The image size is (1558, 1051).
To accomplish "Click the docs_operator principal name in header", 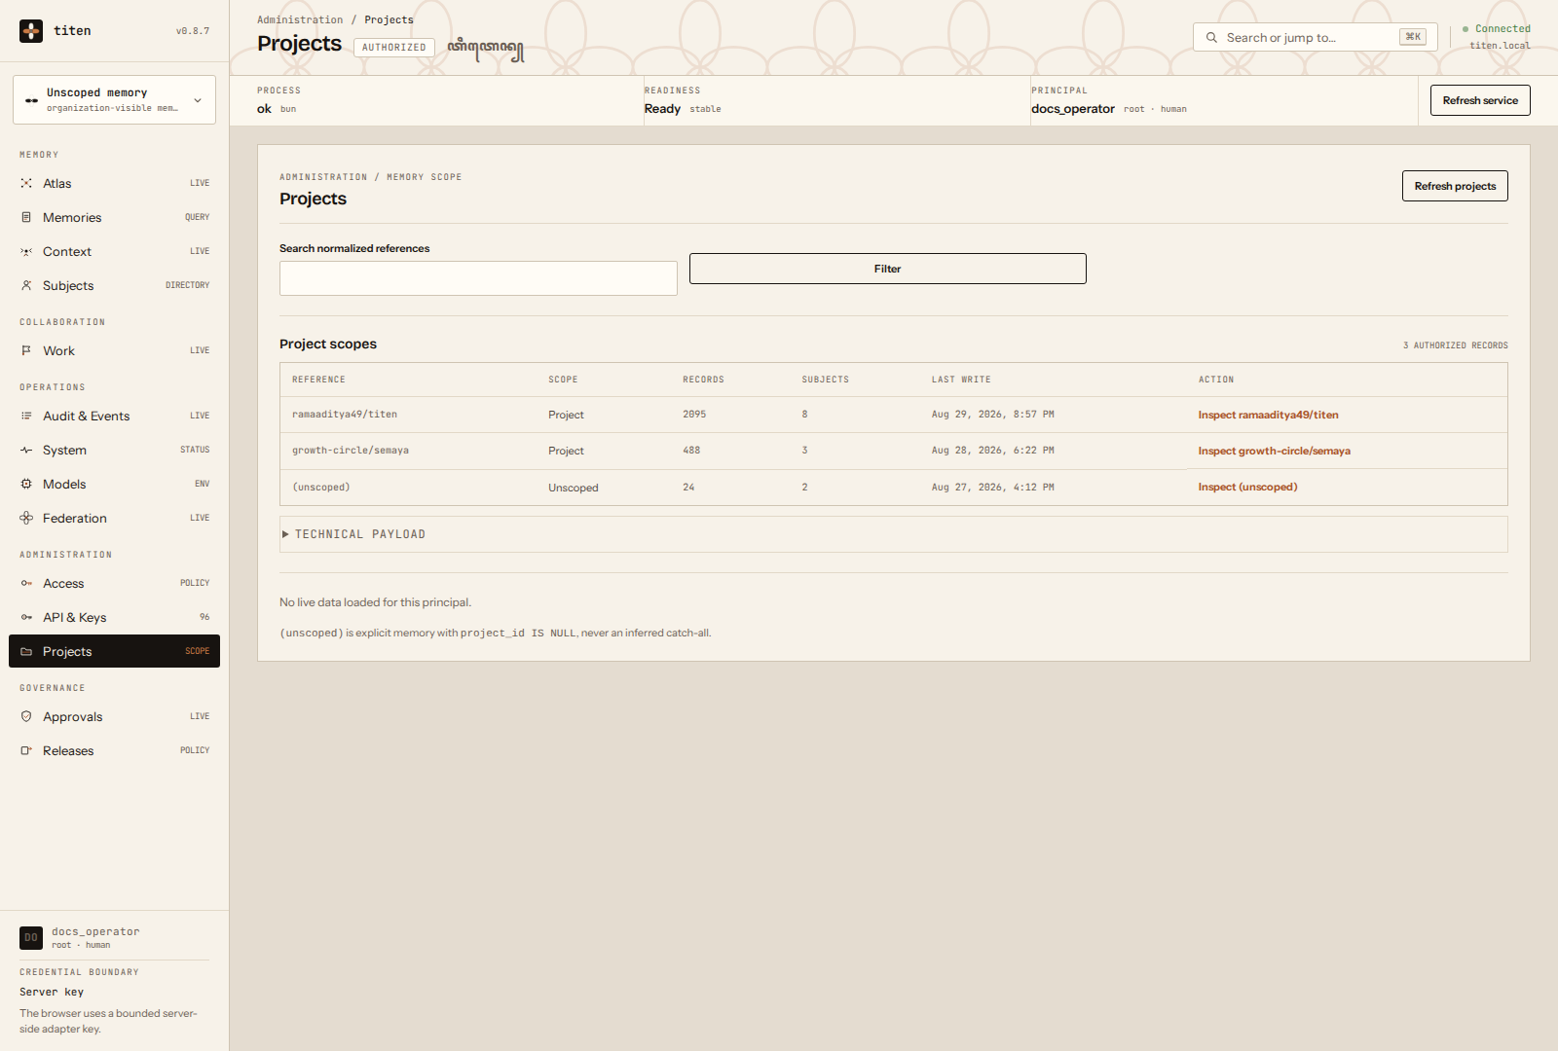I will [x=1073, y=109].
